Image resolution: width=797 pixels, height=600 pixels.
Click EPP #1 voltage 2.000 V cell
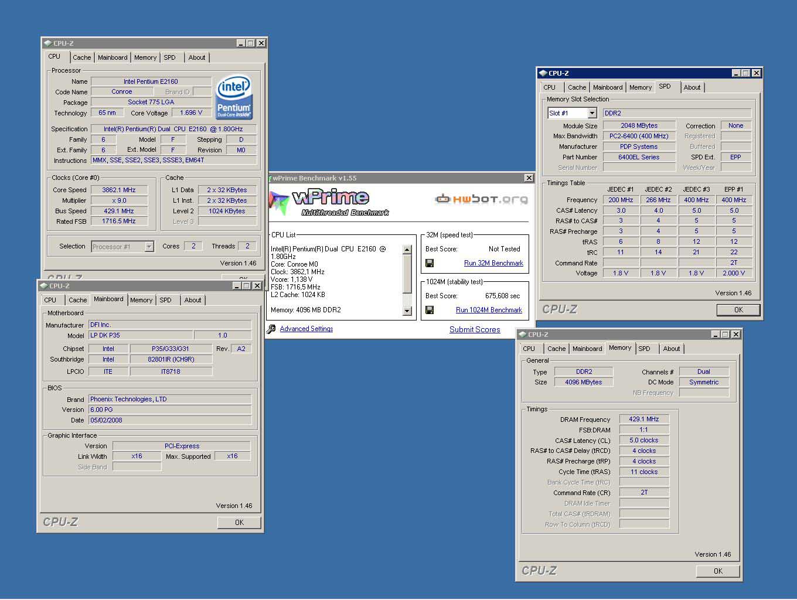(x=734, y=273)
